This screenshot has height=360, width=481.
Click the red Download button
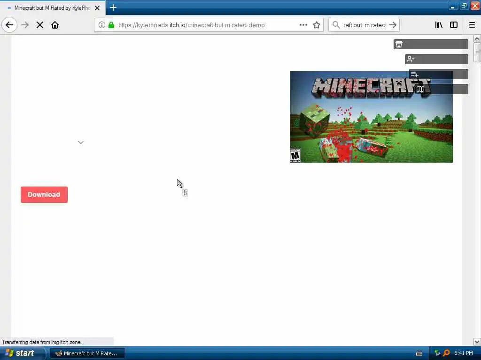[x=44, y=195]
